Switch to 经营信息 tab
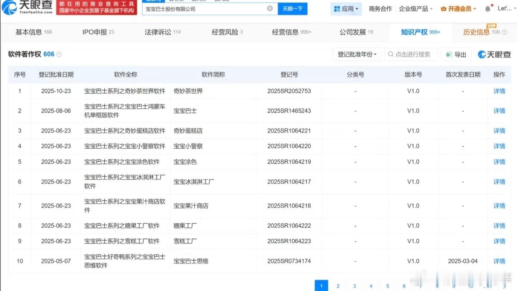 tap(292, 32)
